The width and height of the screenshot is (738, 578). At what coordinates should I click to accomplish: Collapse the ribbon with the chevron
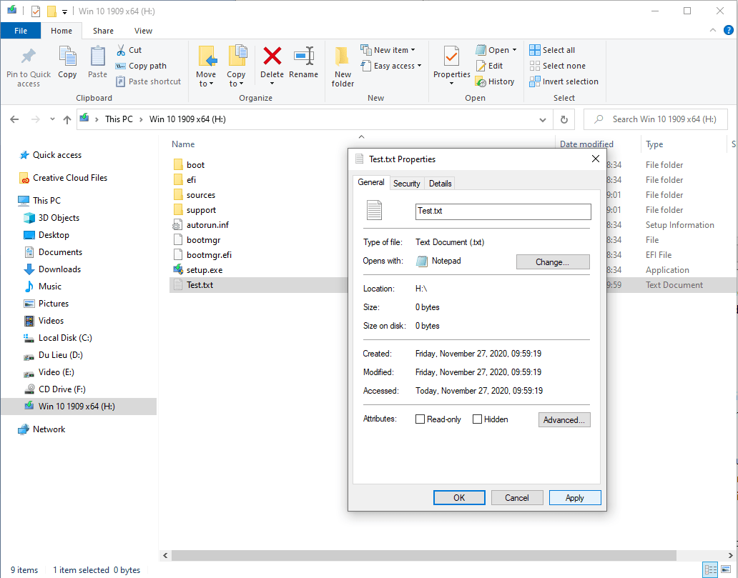click(x=712, y=31)
